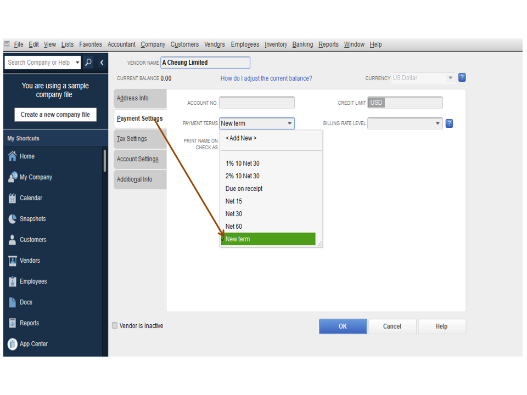Switch to Account Settings tab

(x=140, y=159)
